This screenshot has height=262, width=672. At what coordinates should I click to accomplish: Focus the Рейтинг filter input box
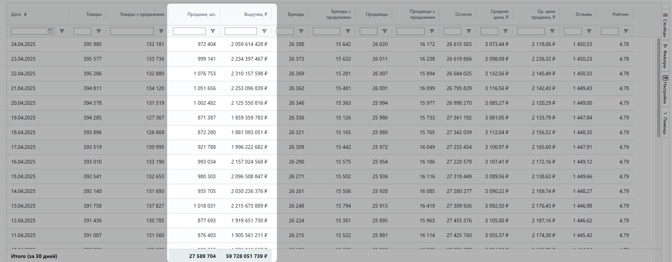click(x=610, y=31)
